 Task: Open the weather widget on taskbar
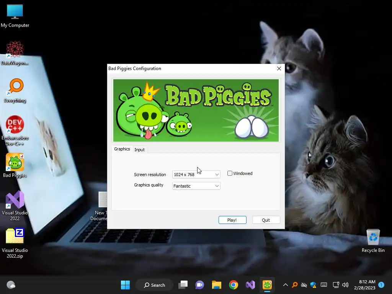[x=11, y=285]
